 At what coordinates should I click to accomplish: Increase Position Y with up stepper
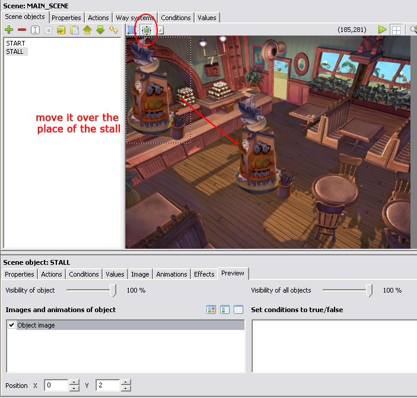tap(126, 383)
